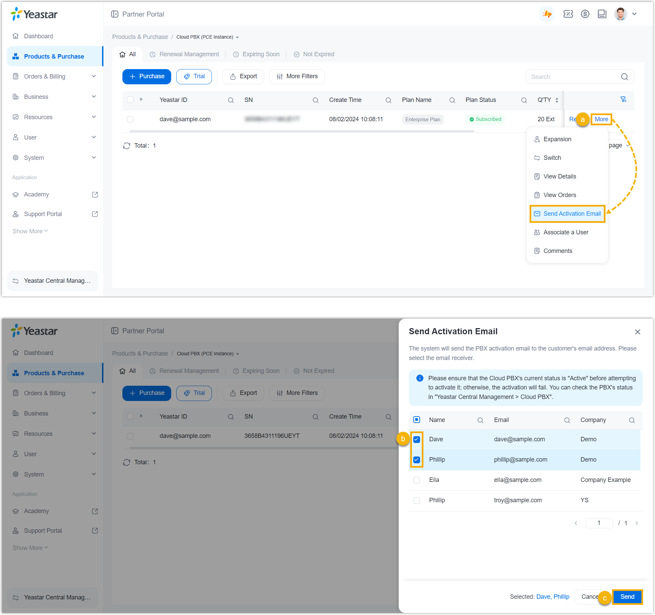Image resolution: width=655 pixels, height=615 pixels.
Task: Tick the dave@sample.com table row checkbox
Action: tap(130, 120)
